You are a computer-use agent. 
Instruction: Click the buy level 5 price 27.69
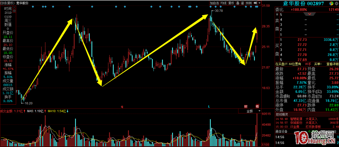302,60
